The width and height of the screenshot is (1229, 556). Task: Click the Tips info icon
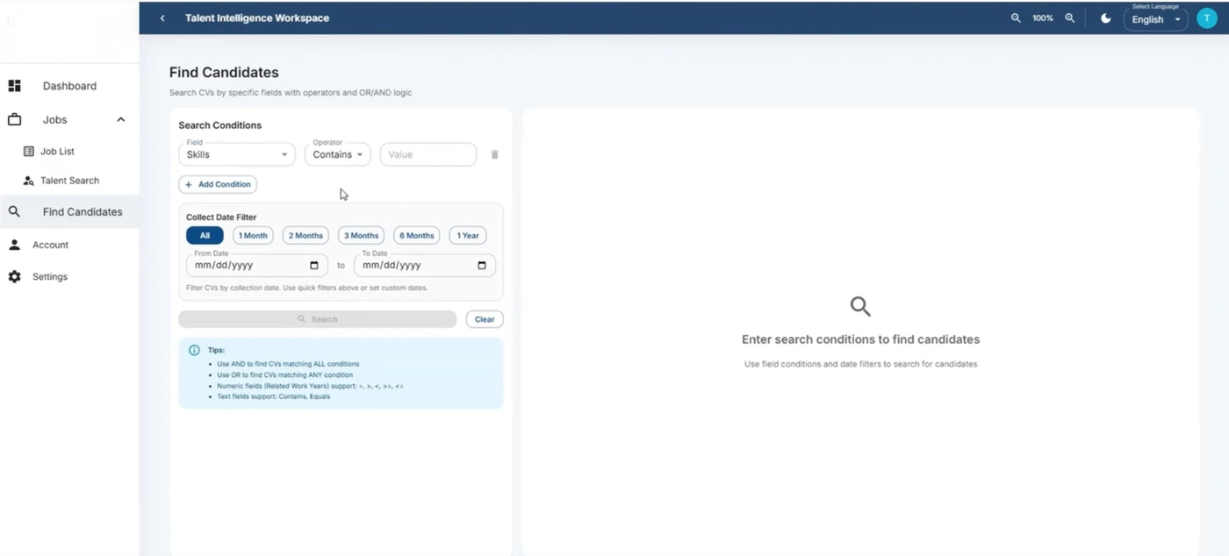pyautogui.click(x=194, y=350)
